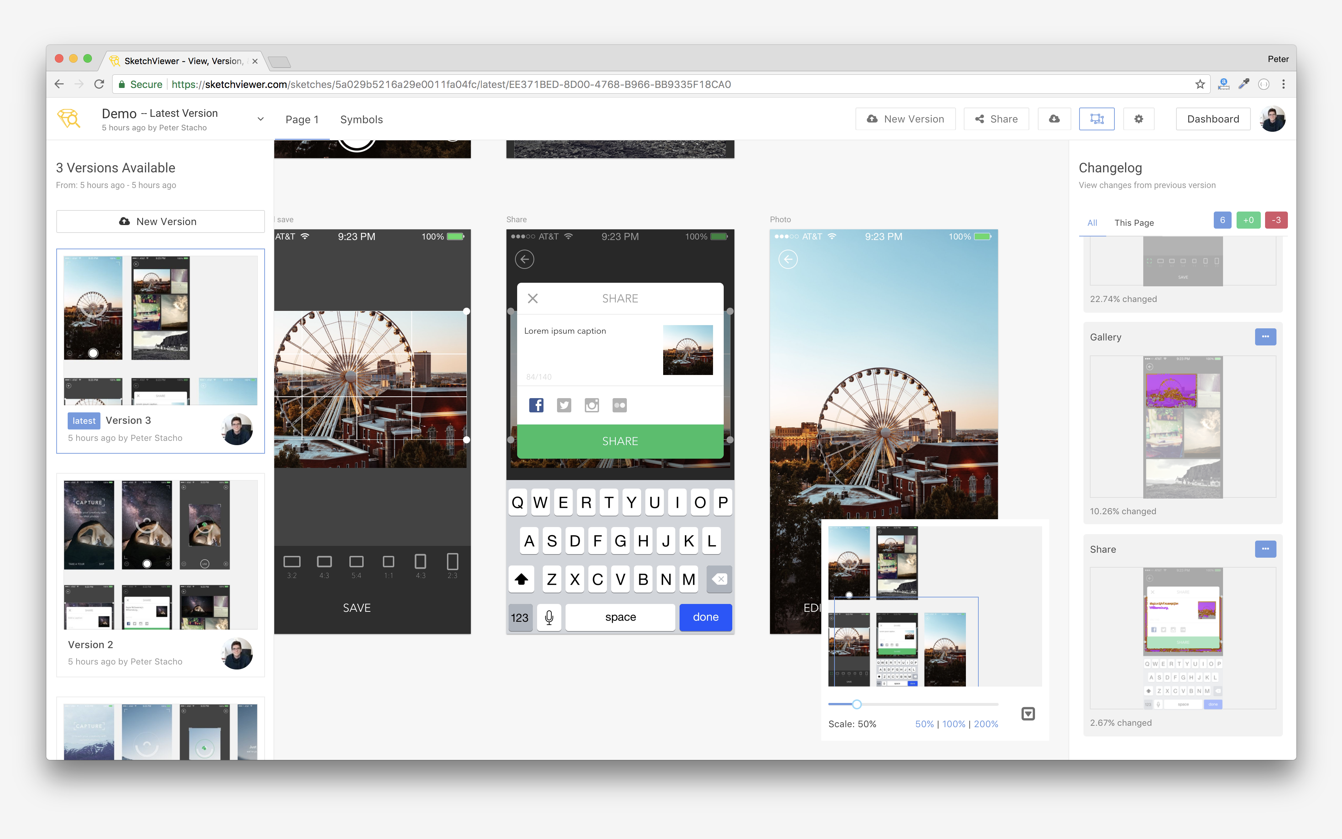Switch to the Symbols tab
Viewport: 1342px width, 839px height.
click(x=361, y=119)
